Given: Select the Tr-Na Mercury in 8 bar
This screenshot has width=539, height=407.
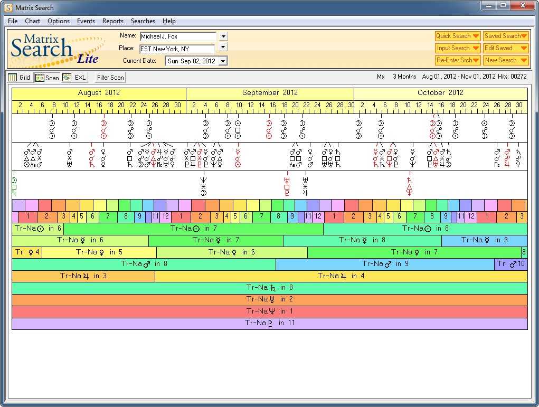Looking at the screenshot, I should pyautogui.click(x=362, y=240).
